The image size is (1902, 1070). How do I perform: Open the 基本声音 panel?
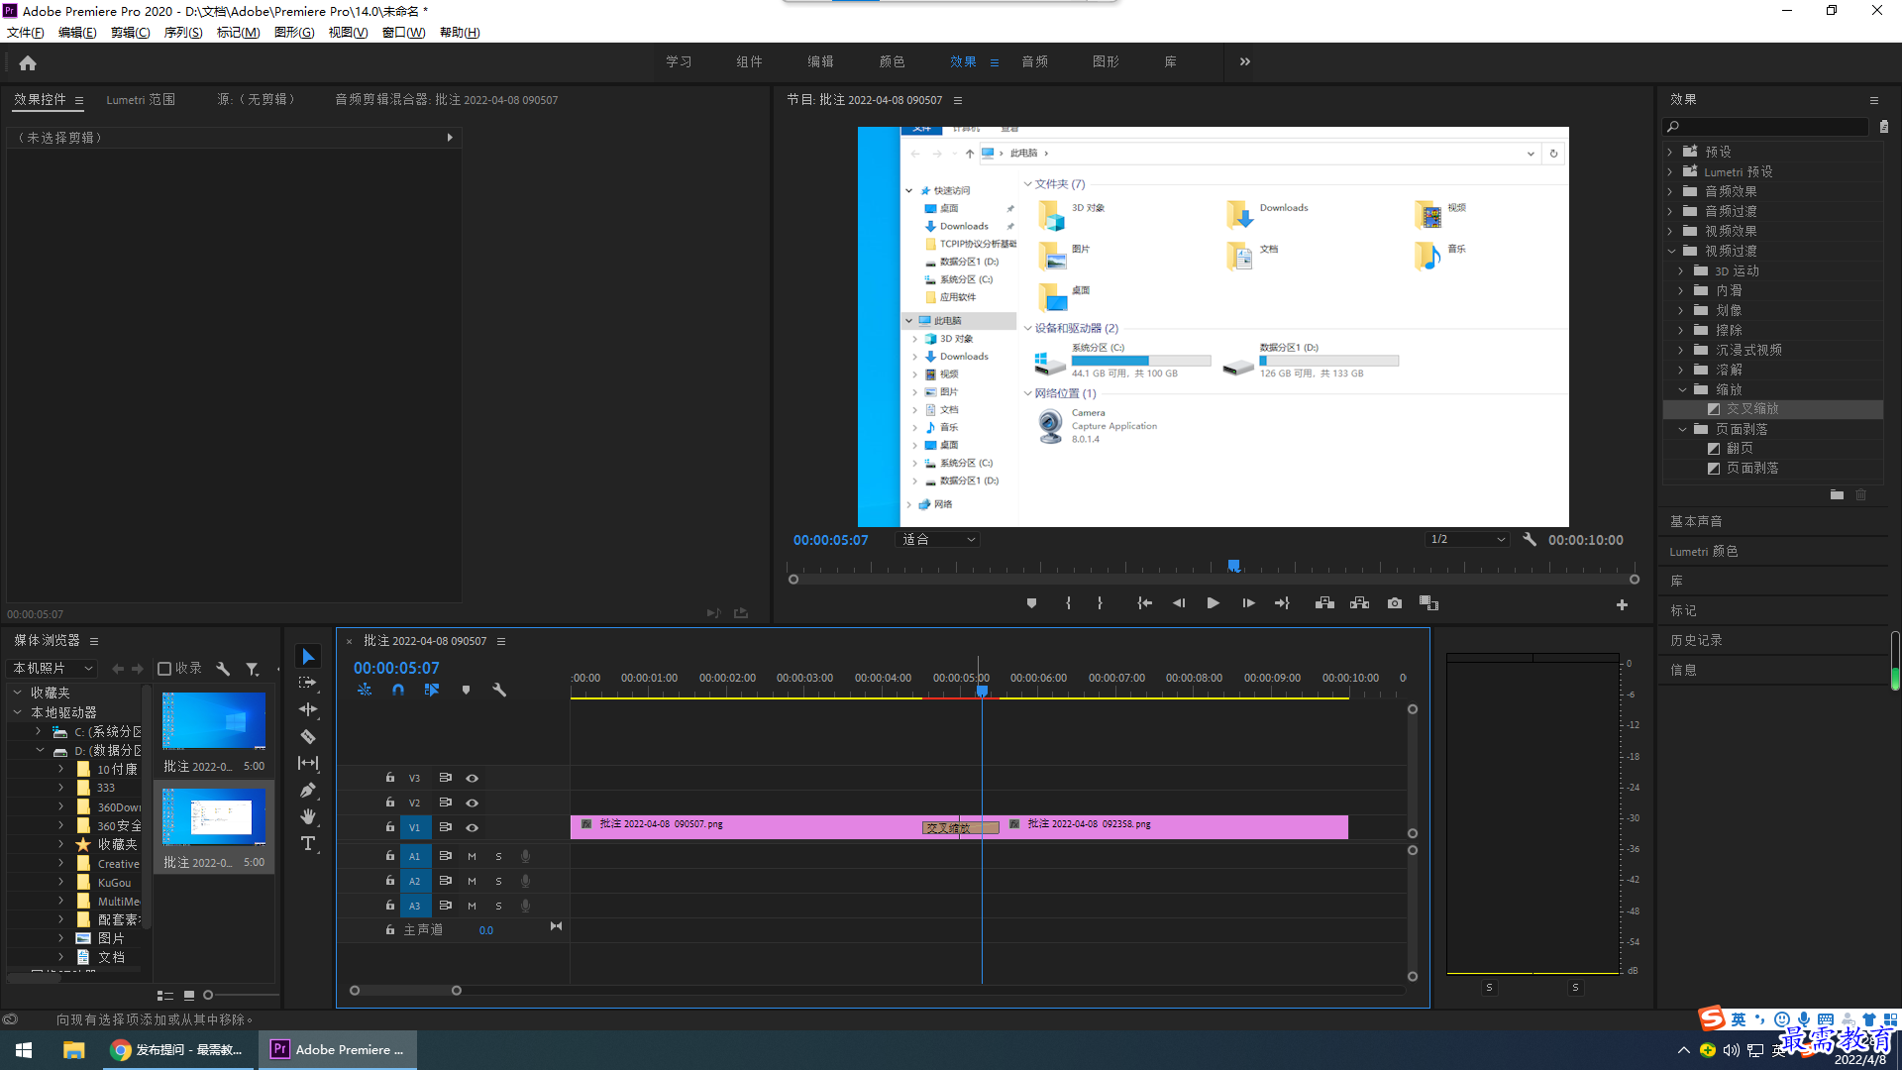point(1696,521)
